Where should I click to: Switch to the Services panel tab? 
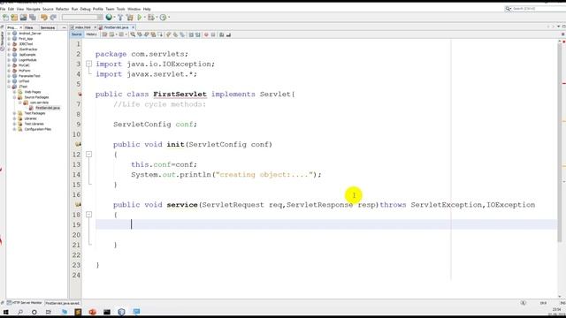[x=48, y=27]
